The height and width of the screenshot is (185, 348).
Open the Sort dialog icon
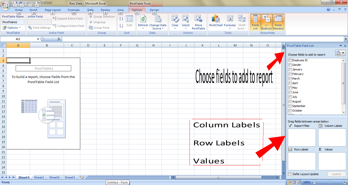tap(129, 19)
